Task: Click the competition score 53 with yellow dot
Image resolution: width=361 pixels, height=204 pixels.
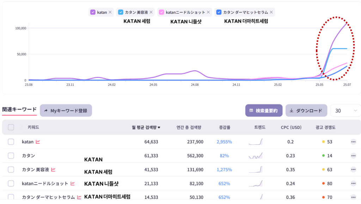Action: [x=327, y=142]
